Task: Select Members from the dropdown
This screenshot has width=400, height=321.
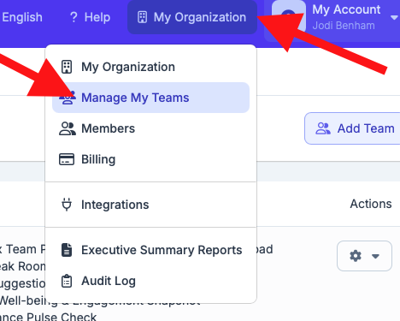Action: click(150, 128)
